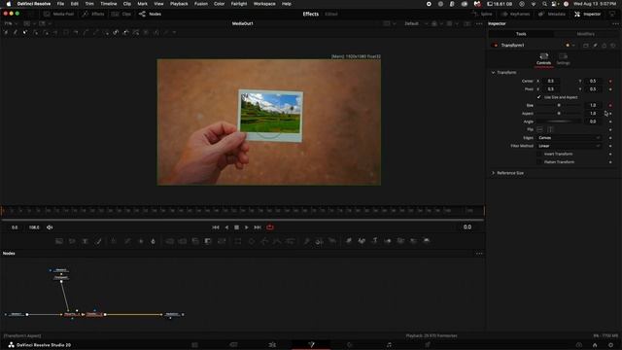Toggle the Nodes panel
The height and width of the screenshot is (350, 622).
(150, 14)
